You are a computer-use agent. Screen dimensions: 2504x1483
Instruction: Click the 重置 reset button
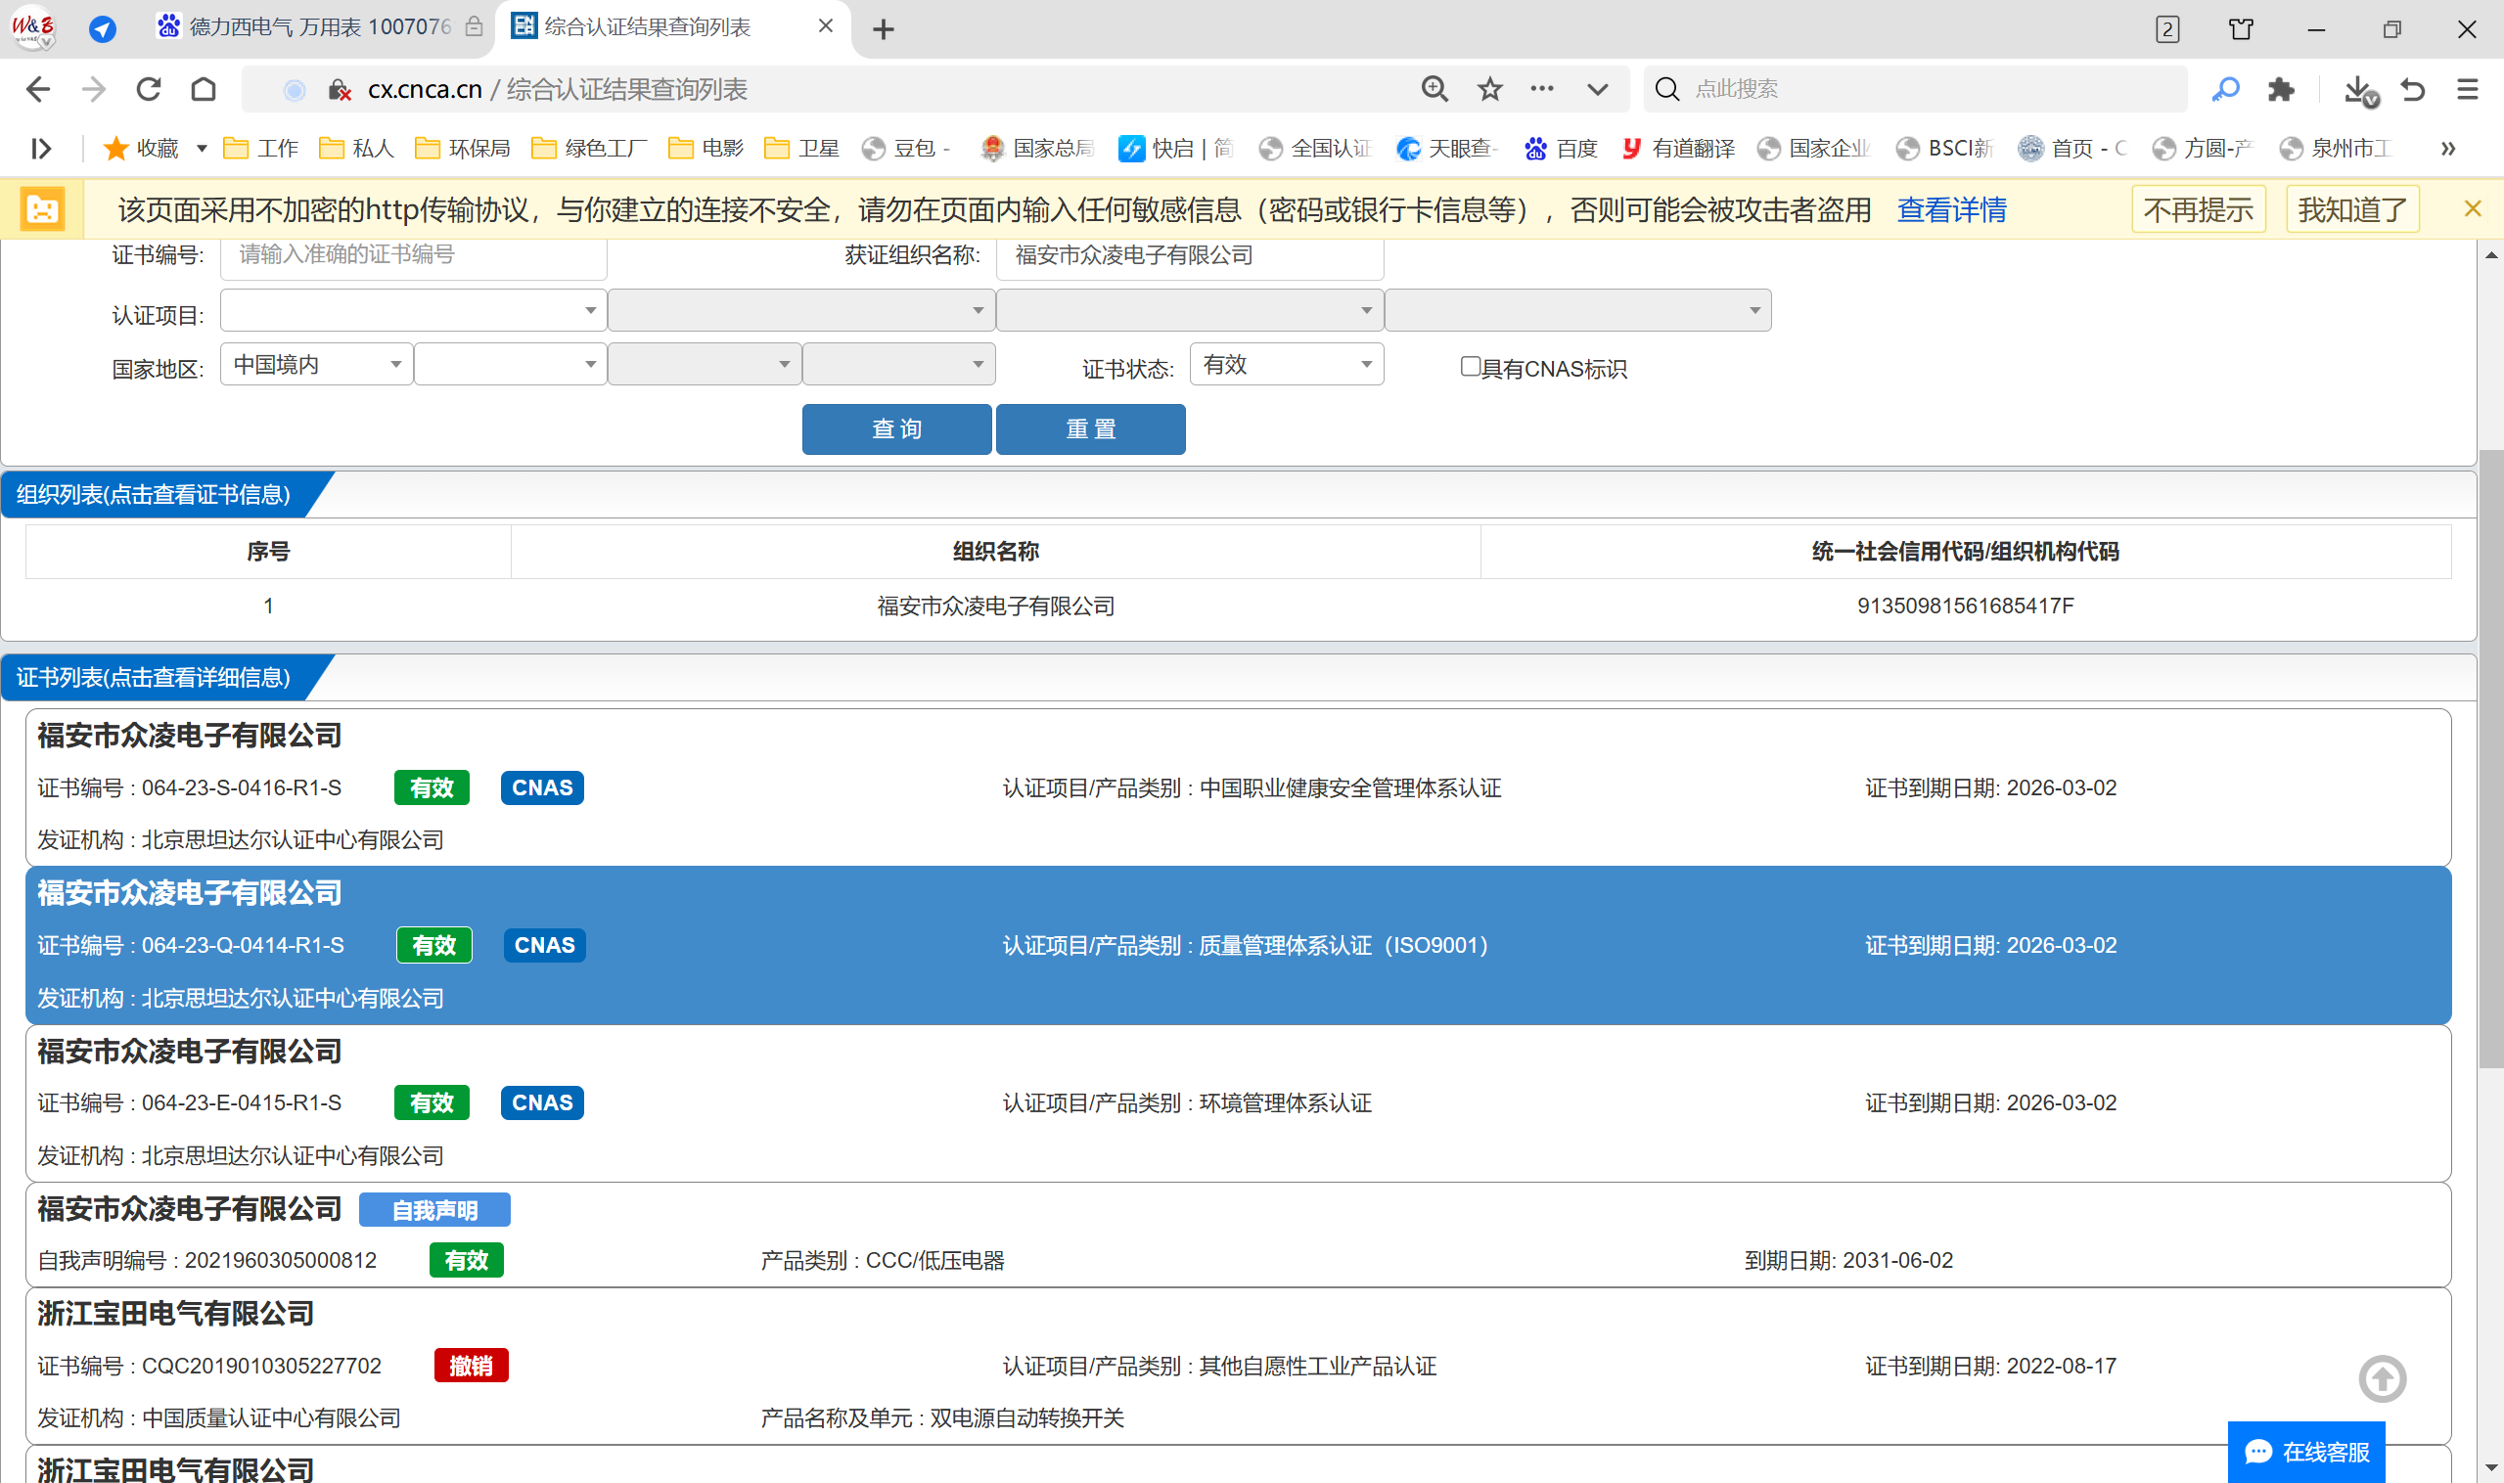(1089, 429)
